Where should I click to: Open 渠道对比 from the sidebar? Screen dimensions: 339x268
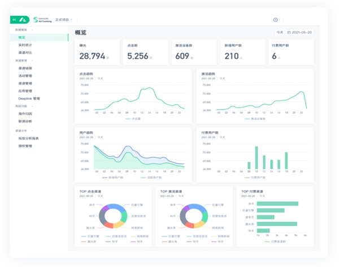[x=25, y=52]
